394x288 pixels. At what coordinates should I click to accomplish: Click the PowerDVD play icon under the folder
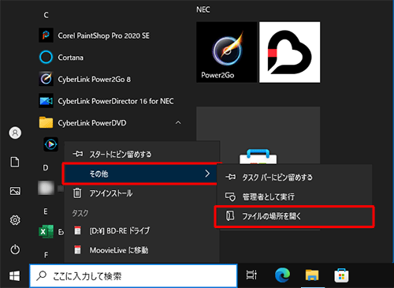pyautogui.click(x=50, y=144)
